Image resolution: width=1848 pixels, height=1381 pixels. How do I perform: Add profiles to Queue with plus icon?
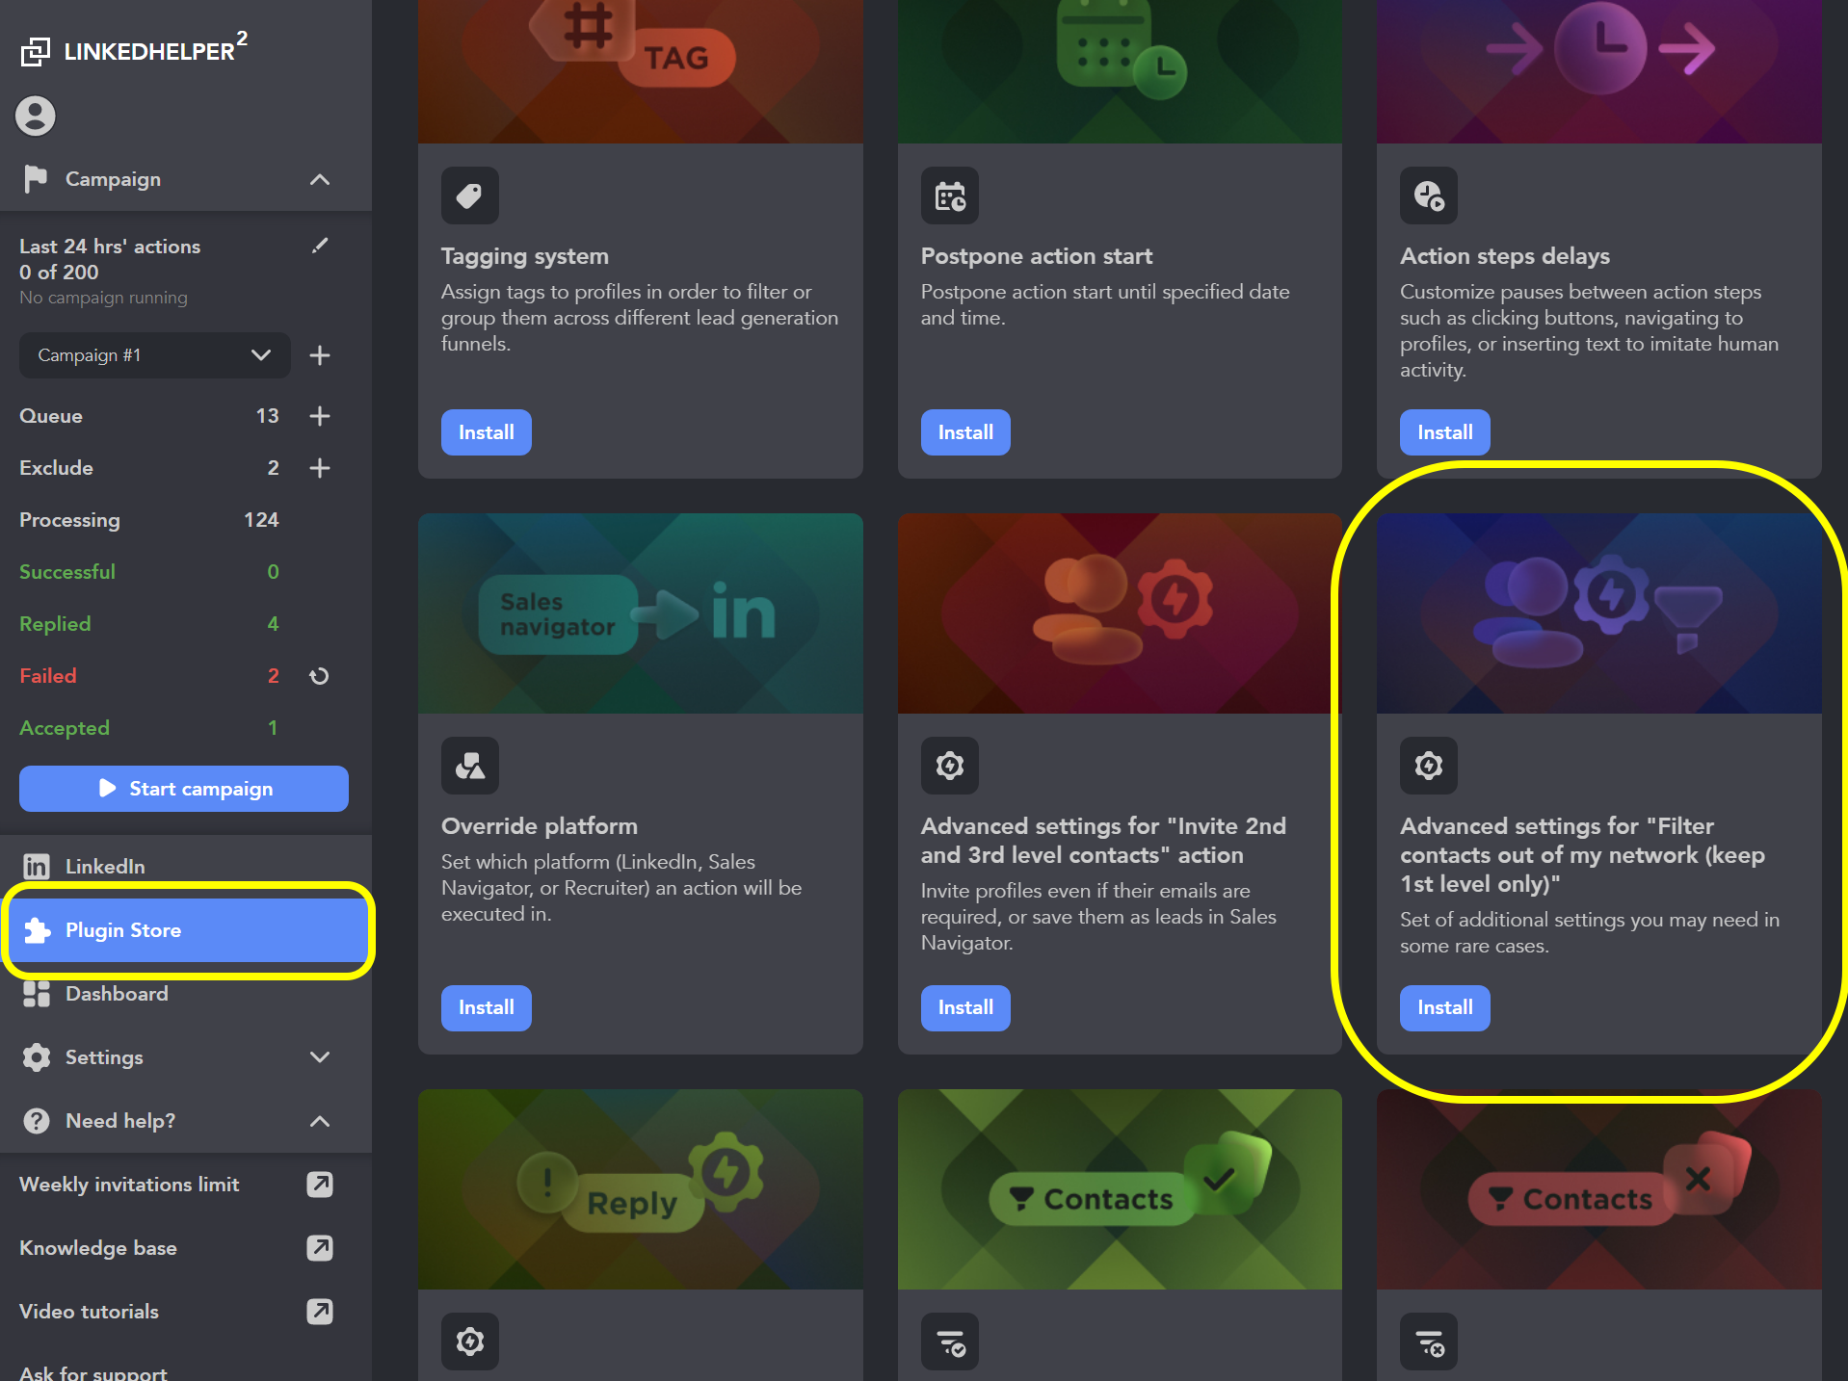[x=320, y=416]
